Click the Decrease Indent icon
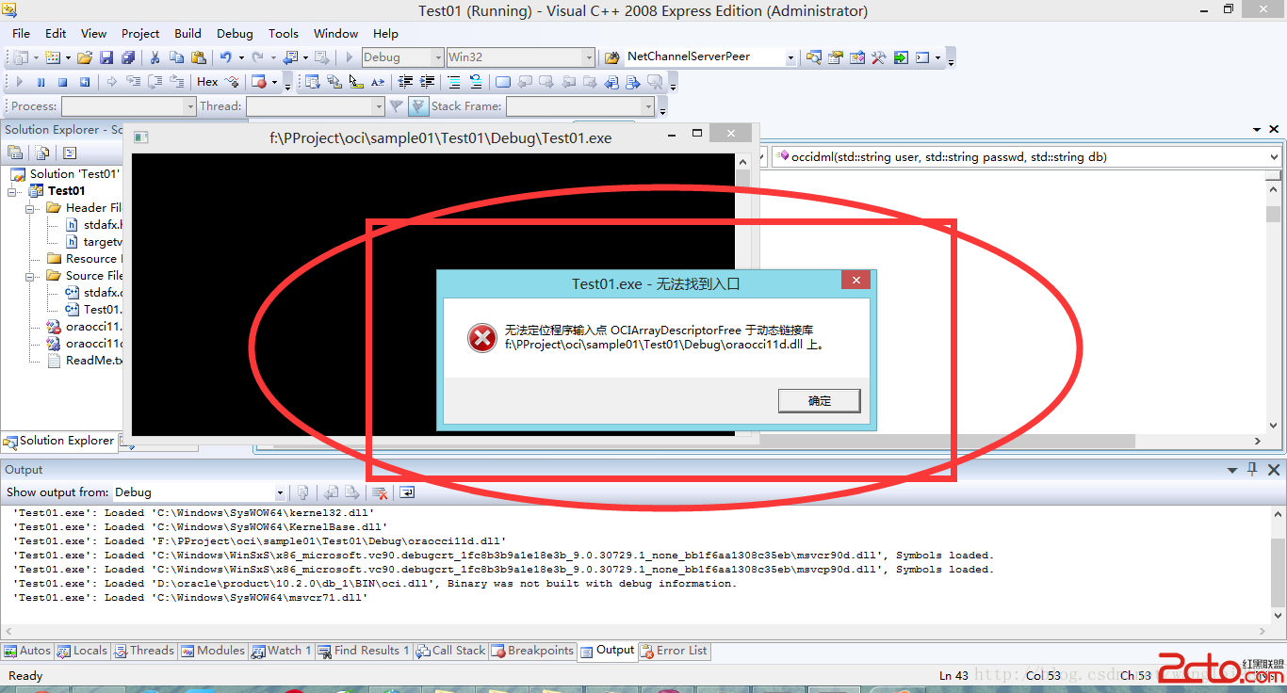This screenshot has width=1287, height=693. pyautogui.click(x=406, y=82)
